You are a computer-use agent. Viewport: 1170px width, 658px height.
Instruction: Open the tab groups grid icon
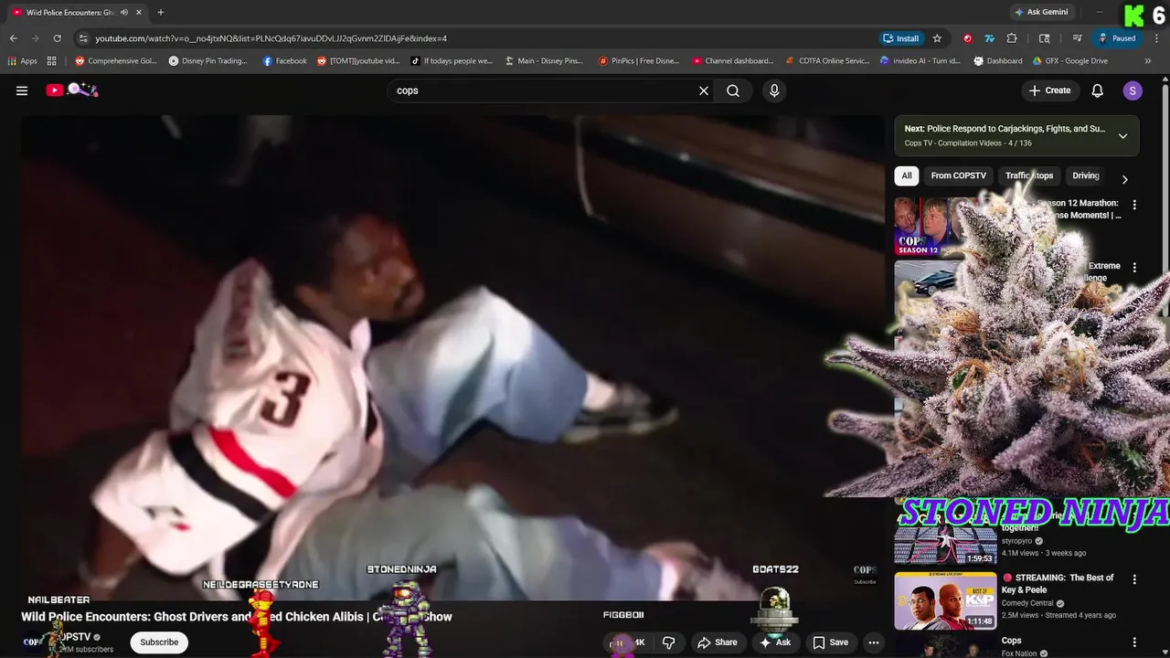tap(52, 61)
